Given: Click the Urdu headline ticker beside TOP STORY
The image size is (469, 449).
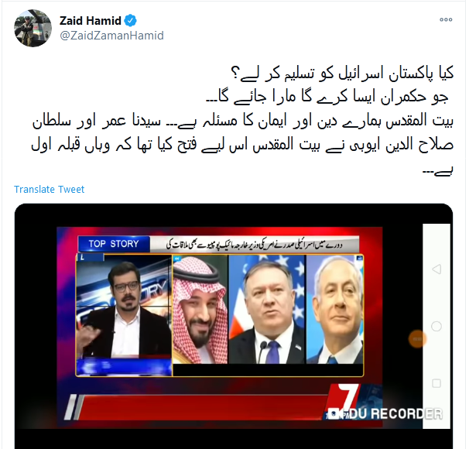Looking at the screenshot, I should [255, 245].
